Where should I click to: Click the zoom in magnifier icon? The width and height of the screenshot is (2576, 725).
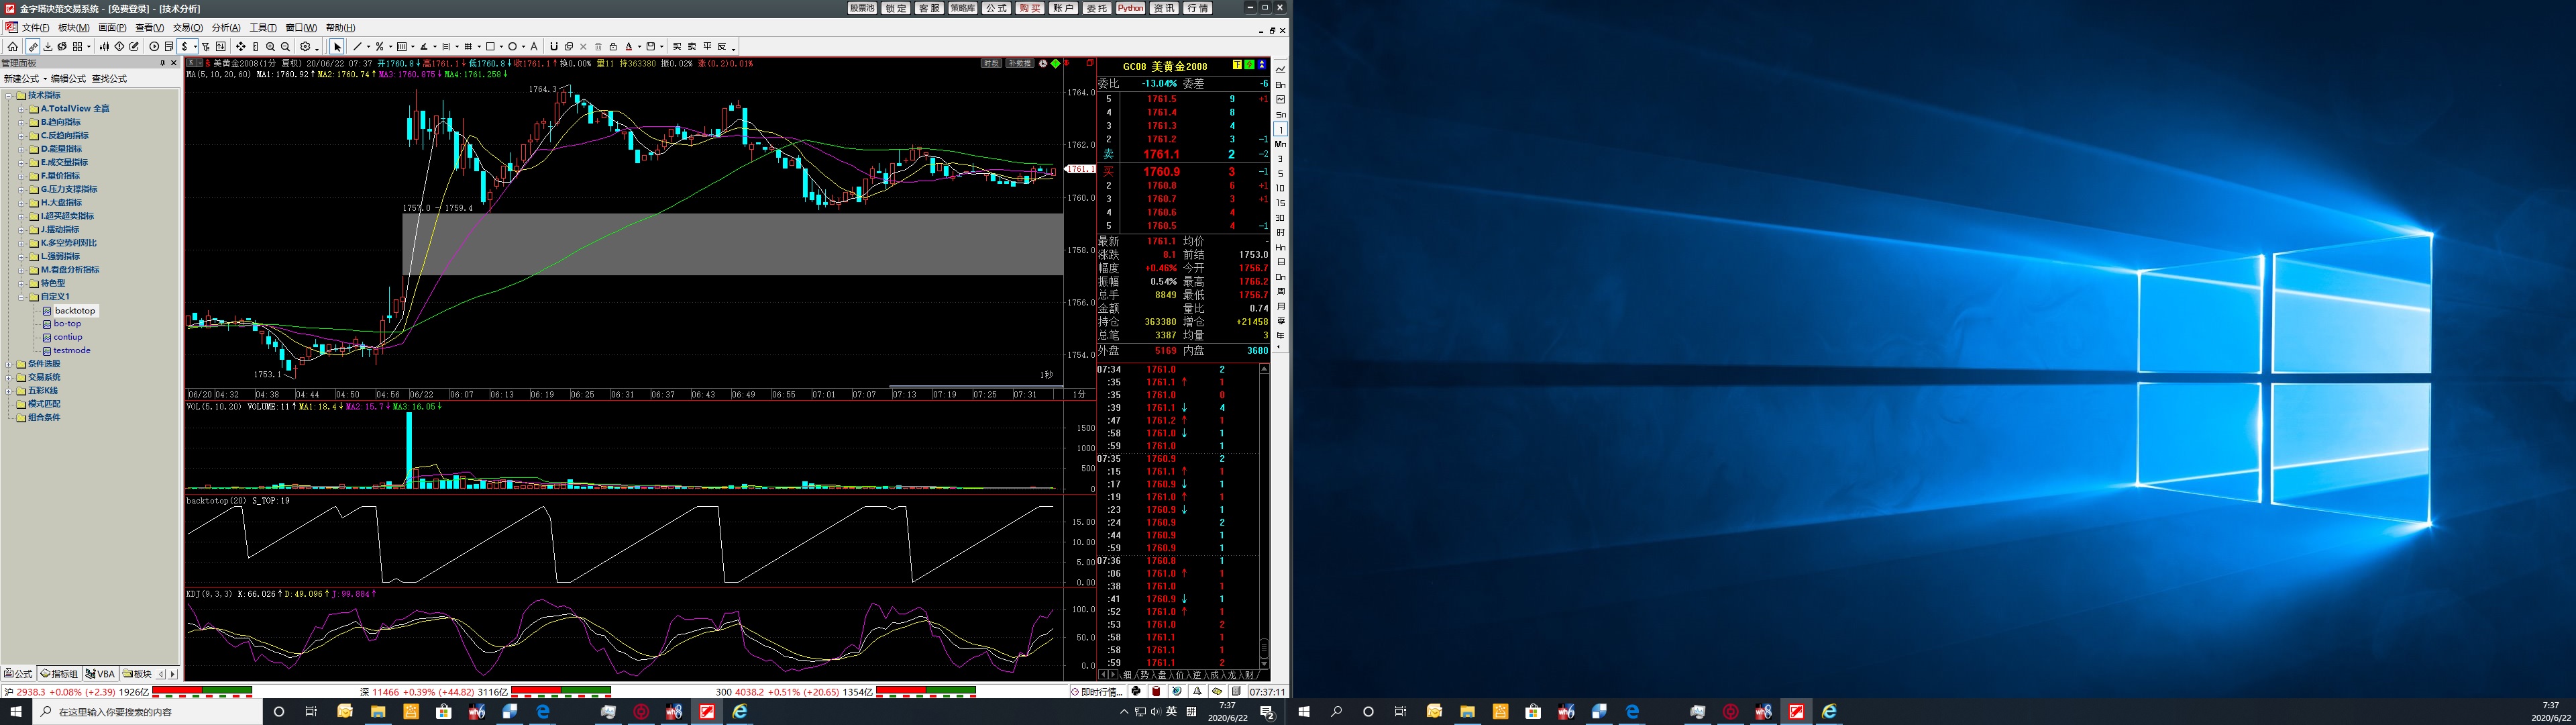click(271, 46)
